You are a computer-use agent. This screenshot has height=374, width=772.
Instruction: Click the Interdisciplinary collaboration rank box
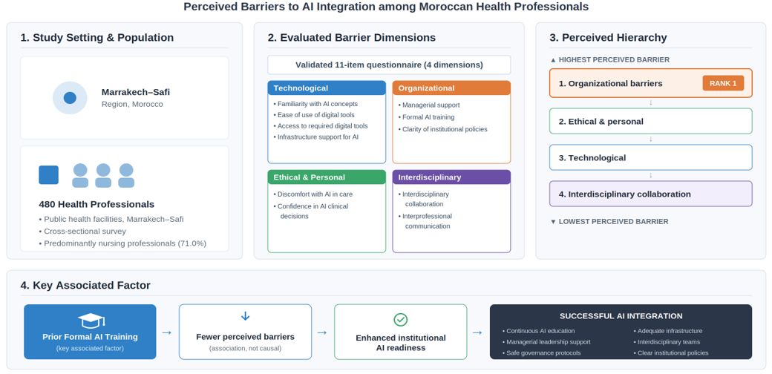tap(651, 194)
